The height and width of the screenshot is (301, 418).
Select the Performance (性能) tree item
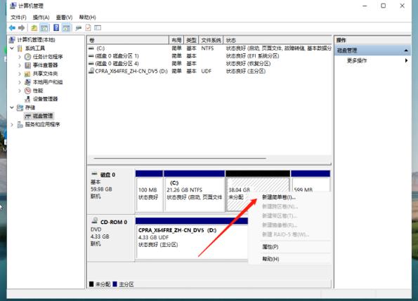(x=38, y=91)
